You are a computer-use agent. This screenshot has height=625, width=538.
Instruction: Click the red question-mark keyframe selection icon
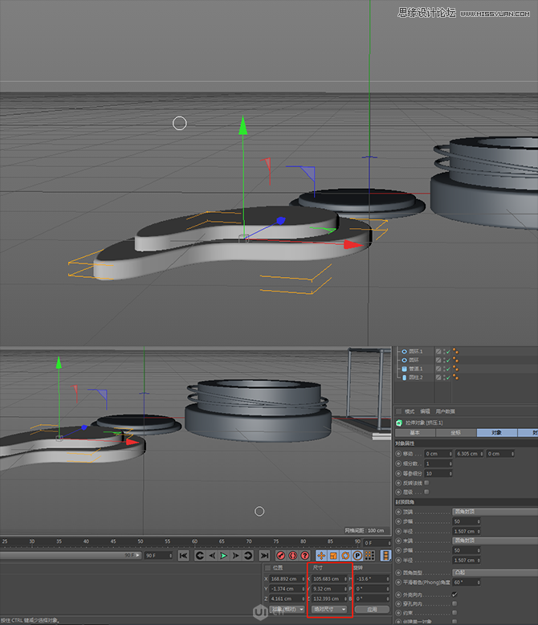point(305,555)
